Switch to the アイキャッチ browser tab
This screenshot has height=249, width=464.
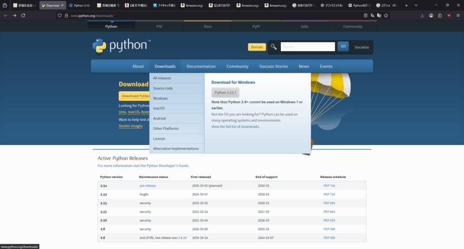[x=164, y=5]
